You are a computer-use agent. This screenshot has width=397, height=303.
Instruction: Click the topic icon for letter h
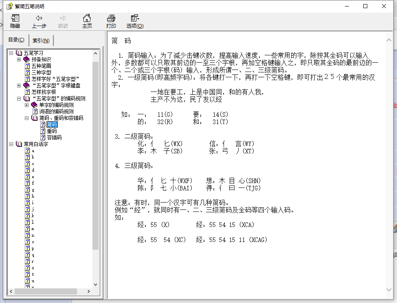coord(28,196)
